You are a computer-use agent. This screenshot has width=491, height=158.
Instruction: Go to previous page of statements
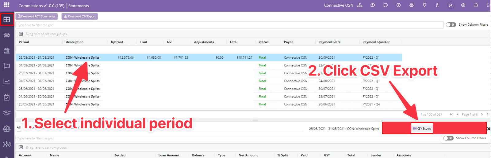click(x=458, y=114)
